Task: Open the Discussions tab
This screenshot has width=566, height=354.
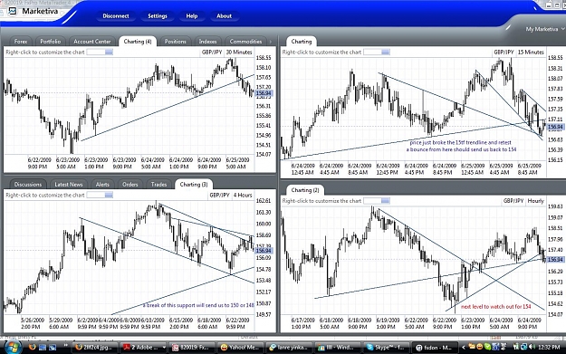Action: 28,185
